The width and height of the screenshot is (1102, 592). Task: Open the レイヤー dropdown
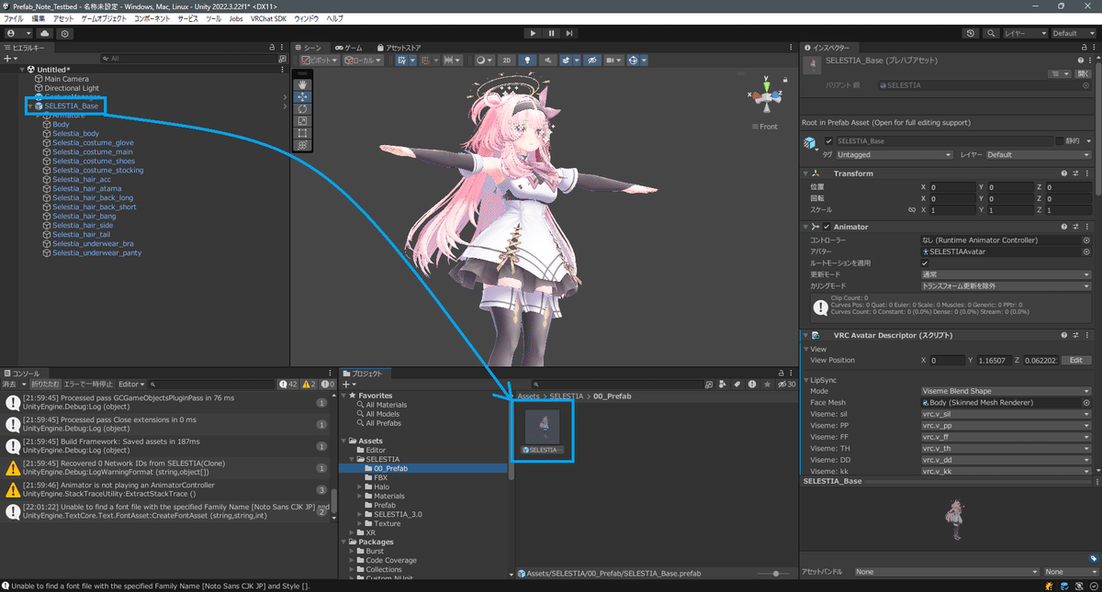point(1026,32)
